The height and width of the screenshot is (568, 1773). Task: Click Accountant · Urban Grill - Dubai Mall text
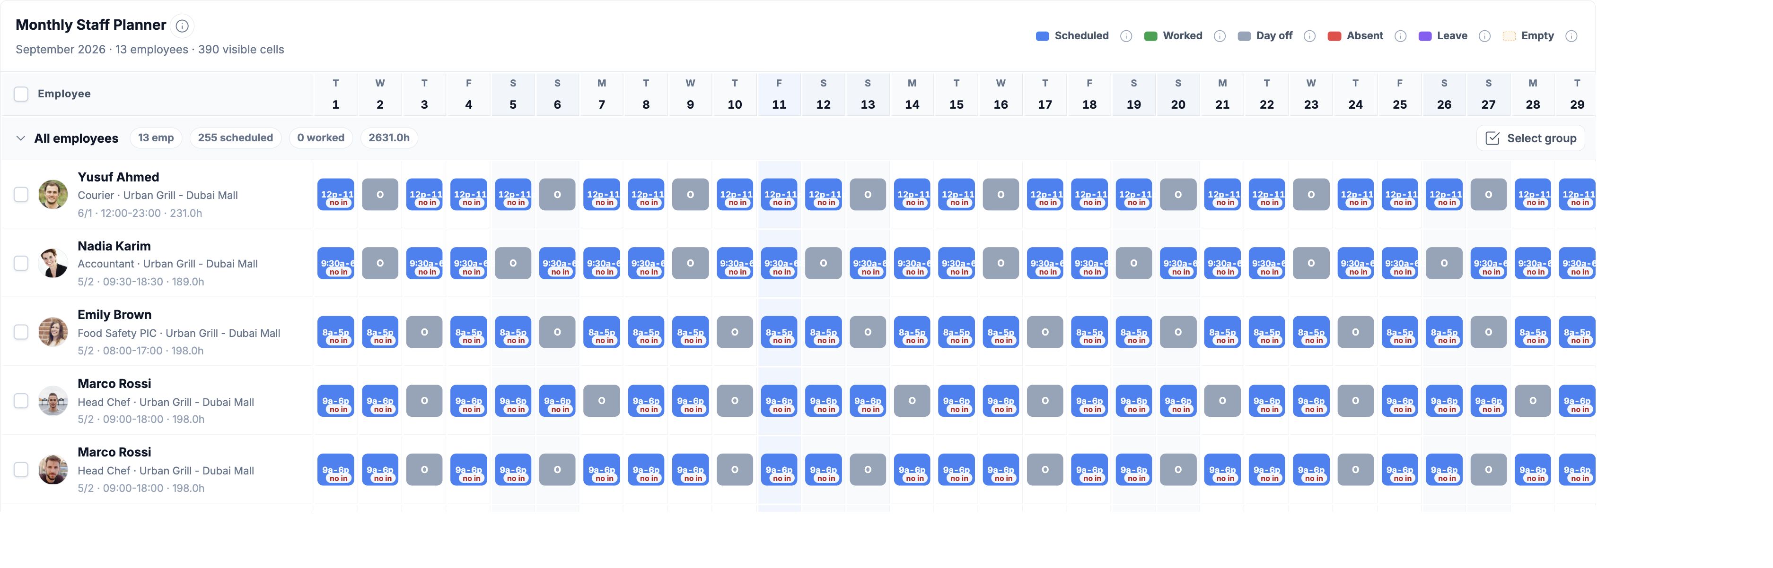click(x=168, y=264)
